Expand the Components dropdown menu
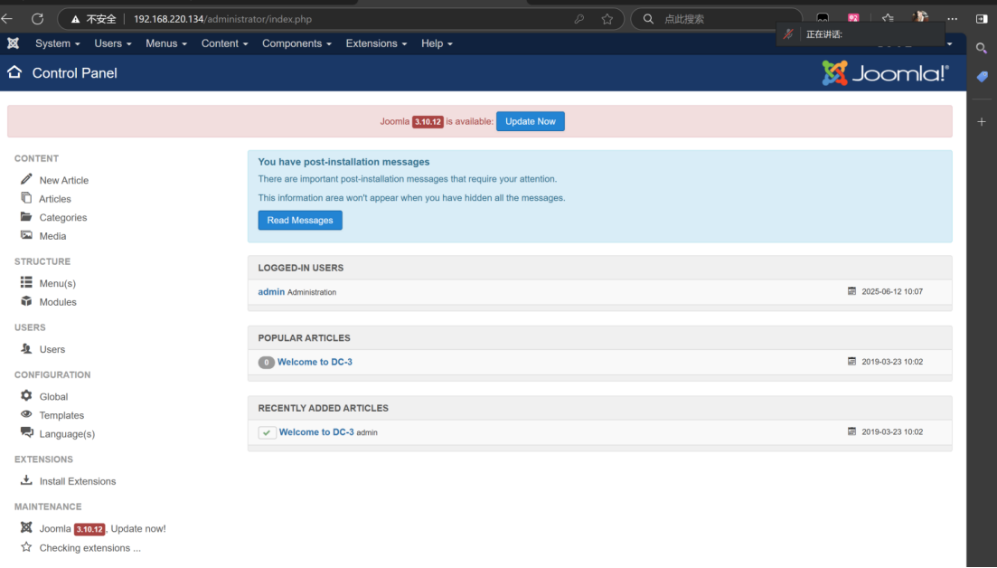This screenshot has width=997, height=568. [x=297, y=43]
